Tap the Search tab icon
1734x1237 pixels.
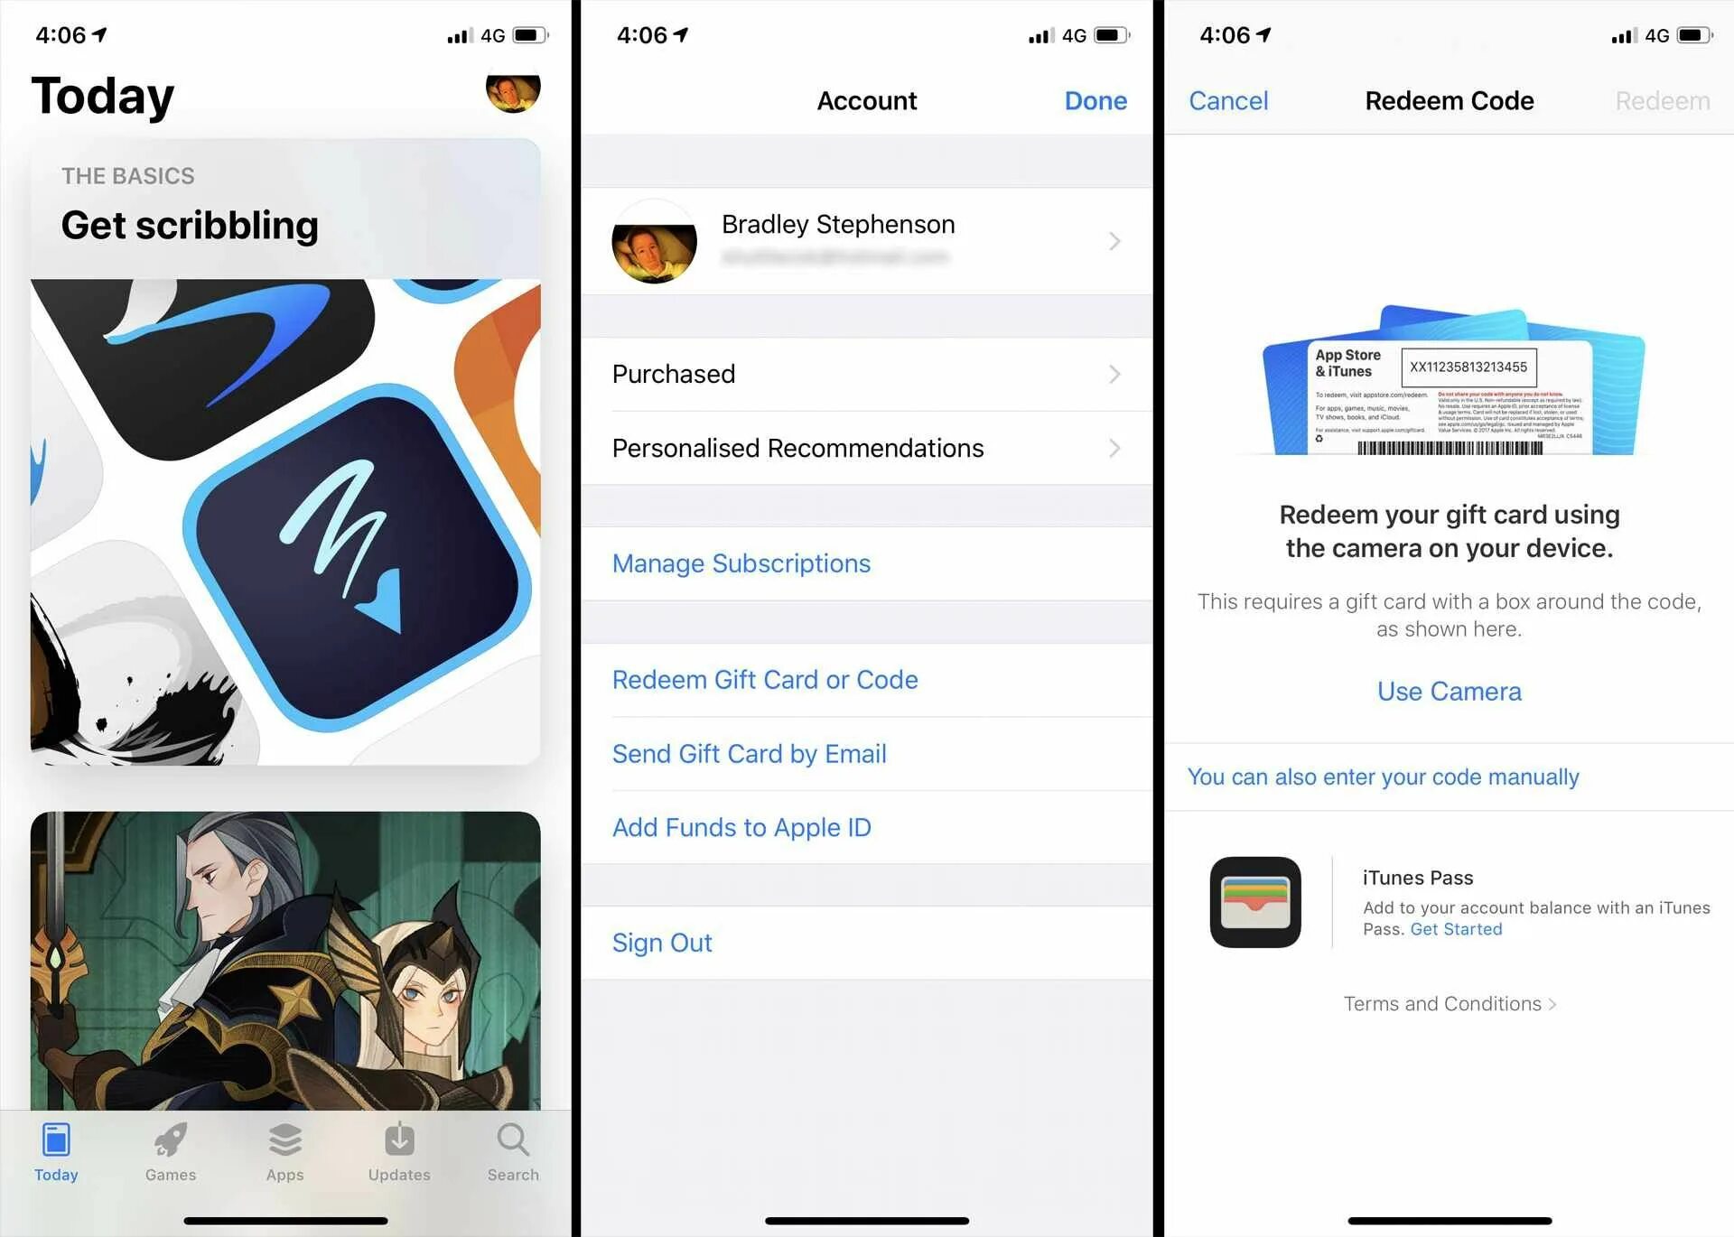pyautogui.click(x=513, y=1148)
